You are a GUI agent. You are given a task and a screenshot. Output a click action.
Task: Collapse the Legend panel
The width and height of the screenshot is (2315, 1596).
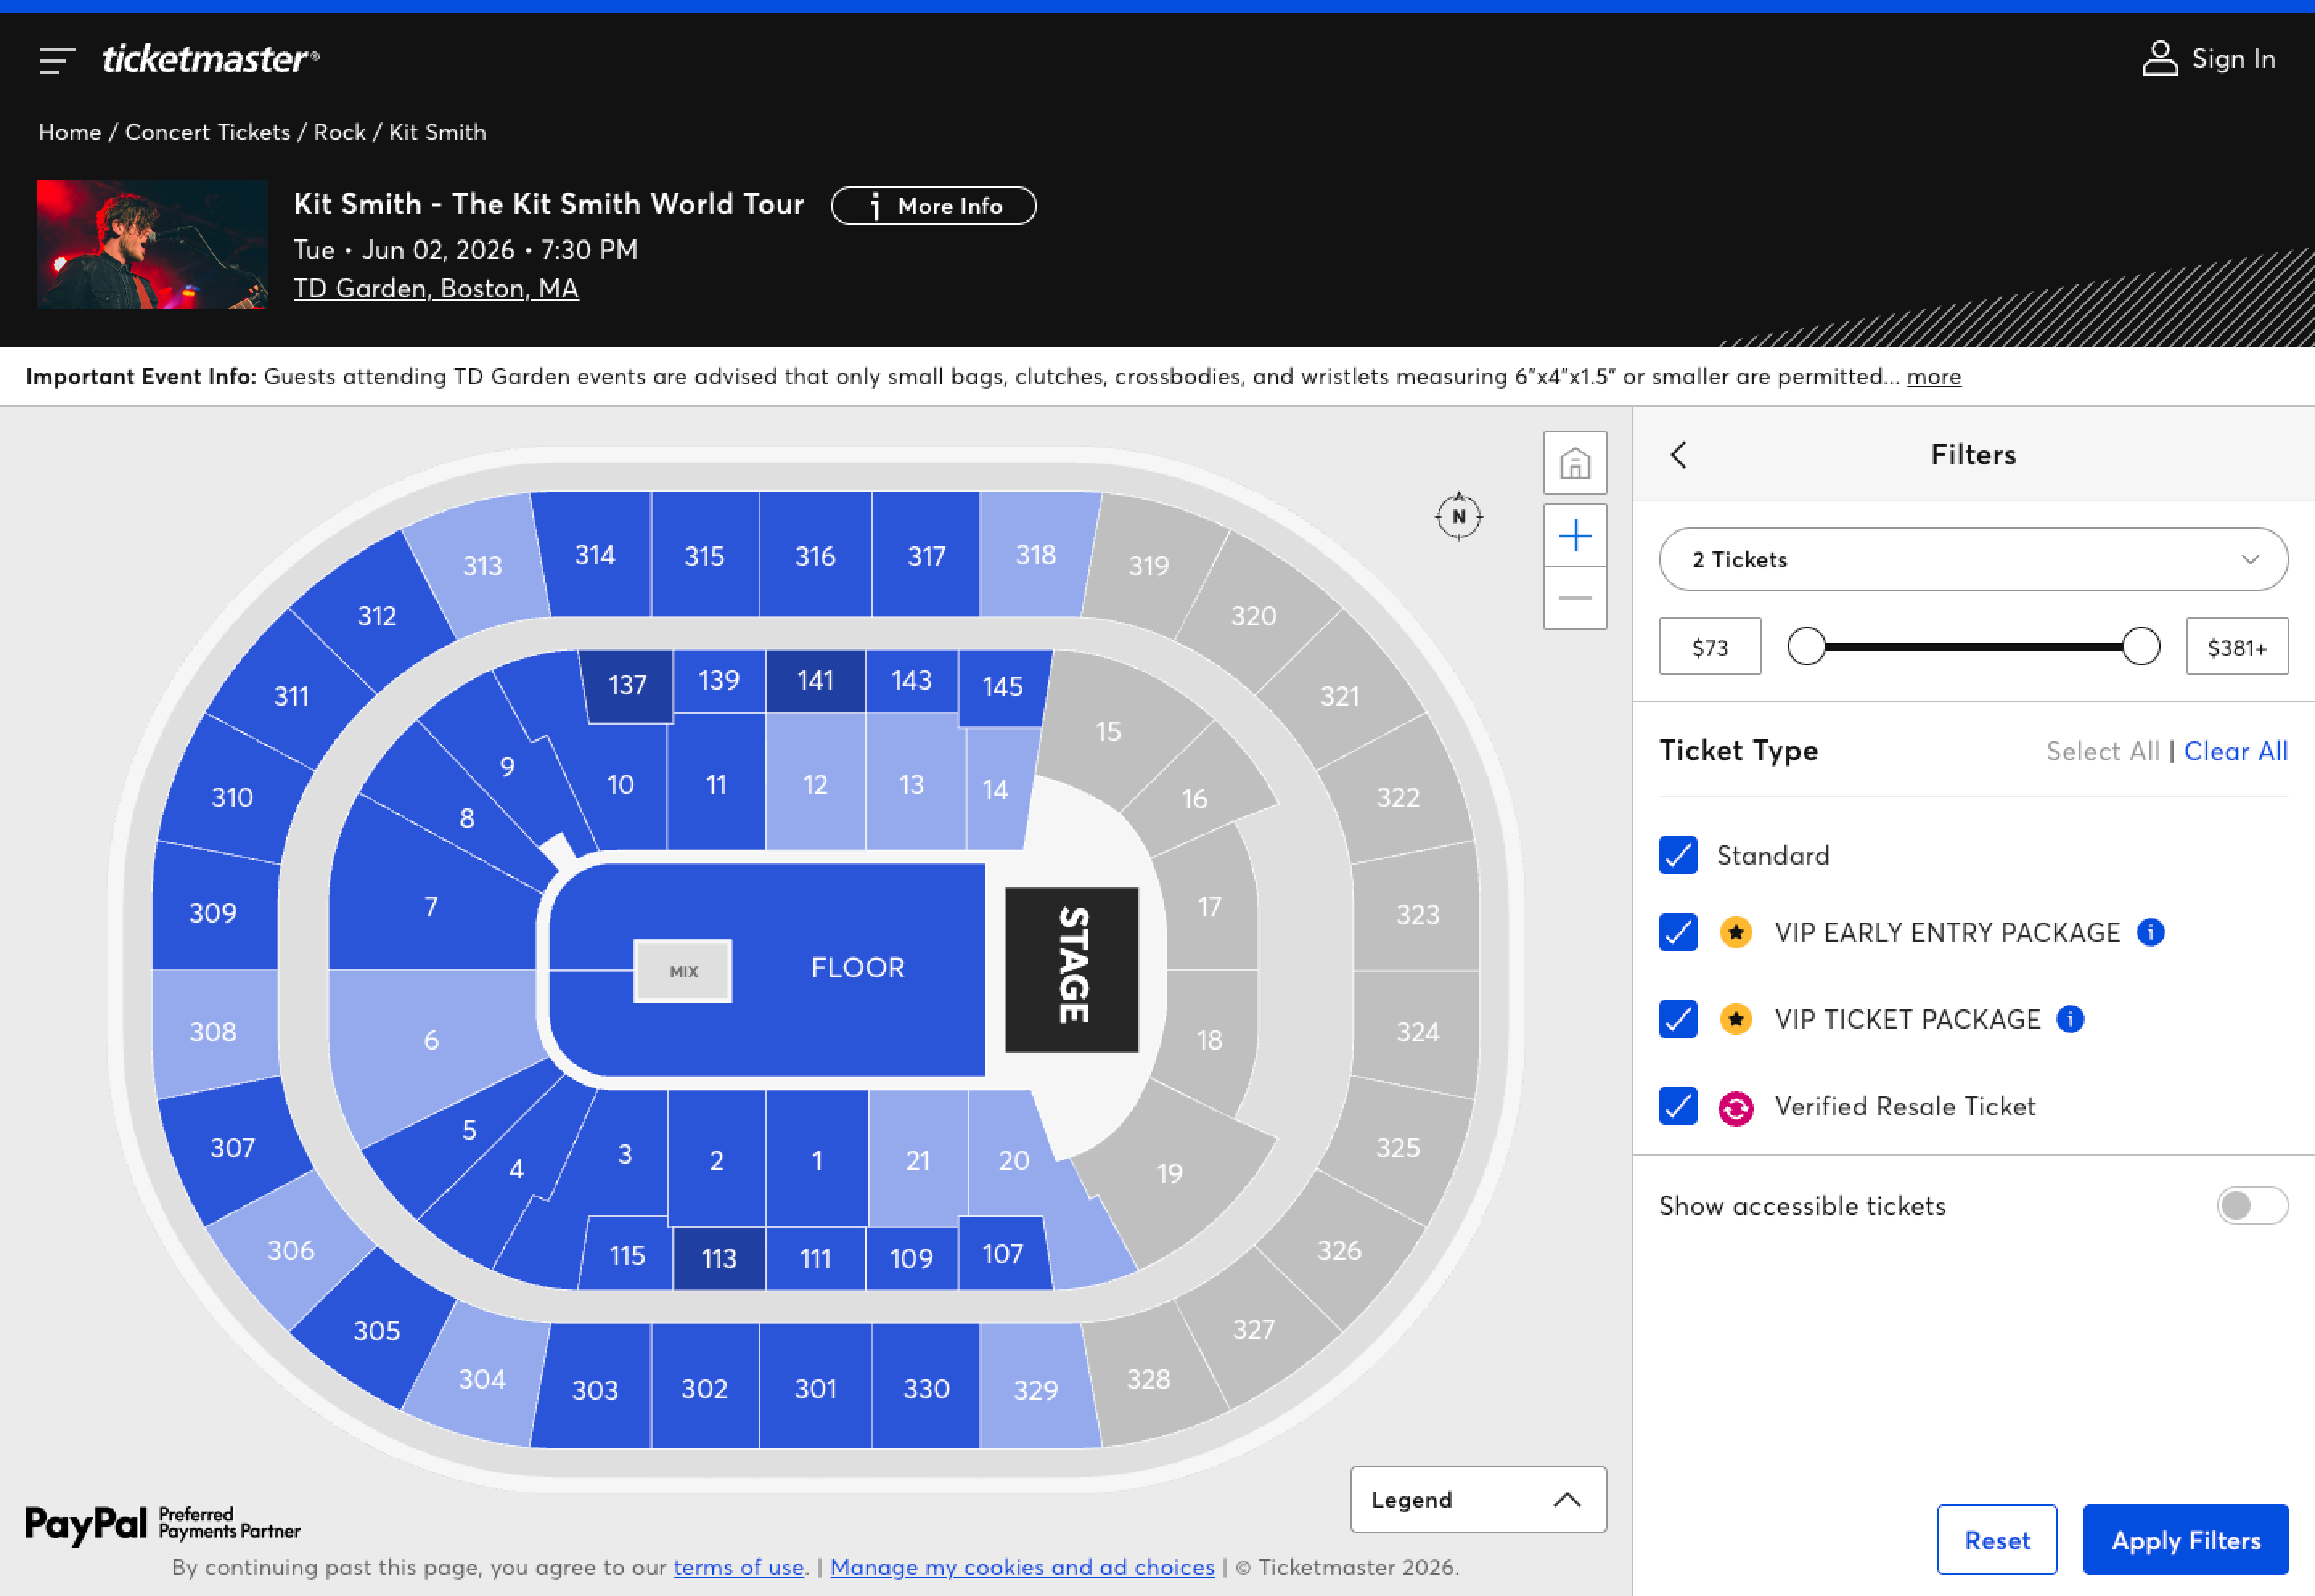[1568, 1500]
